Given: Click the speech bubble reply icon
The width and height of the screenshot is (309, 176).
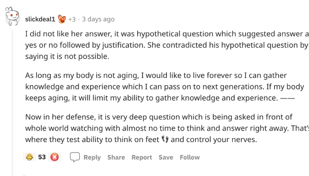Looking at the screenshot, I should pos(75,157).
